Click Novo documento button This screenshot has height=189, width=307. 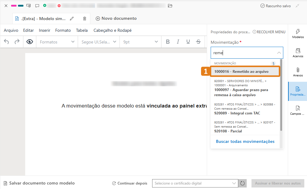116,19
